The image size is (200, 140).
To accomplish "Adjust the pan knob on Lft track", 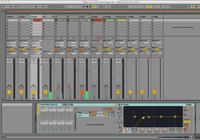I will click(58, 87).
